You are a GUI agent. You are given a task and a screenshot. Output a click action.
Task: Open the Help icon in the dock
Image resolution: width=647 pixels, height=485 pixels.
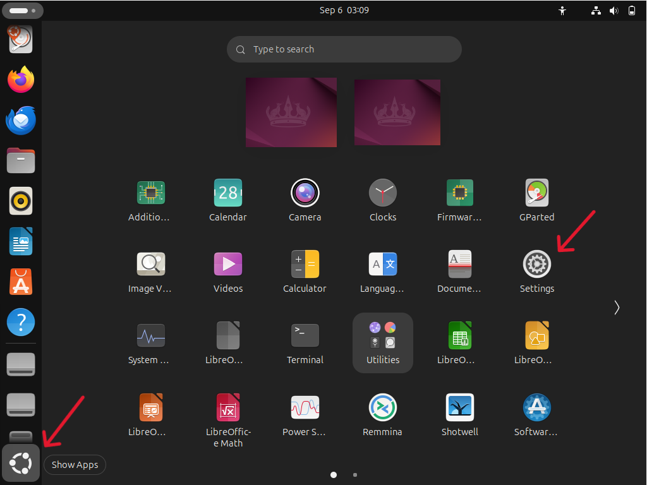(21, 322)
